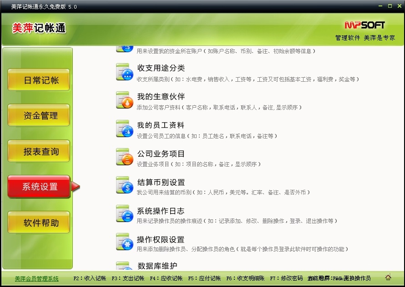405x287 pixels.
Task: Open the 我的生意伙伴 partner icon
Action: [125, 100]
